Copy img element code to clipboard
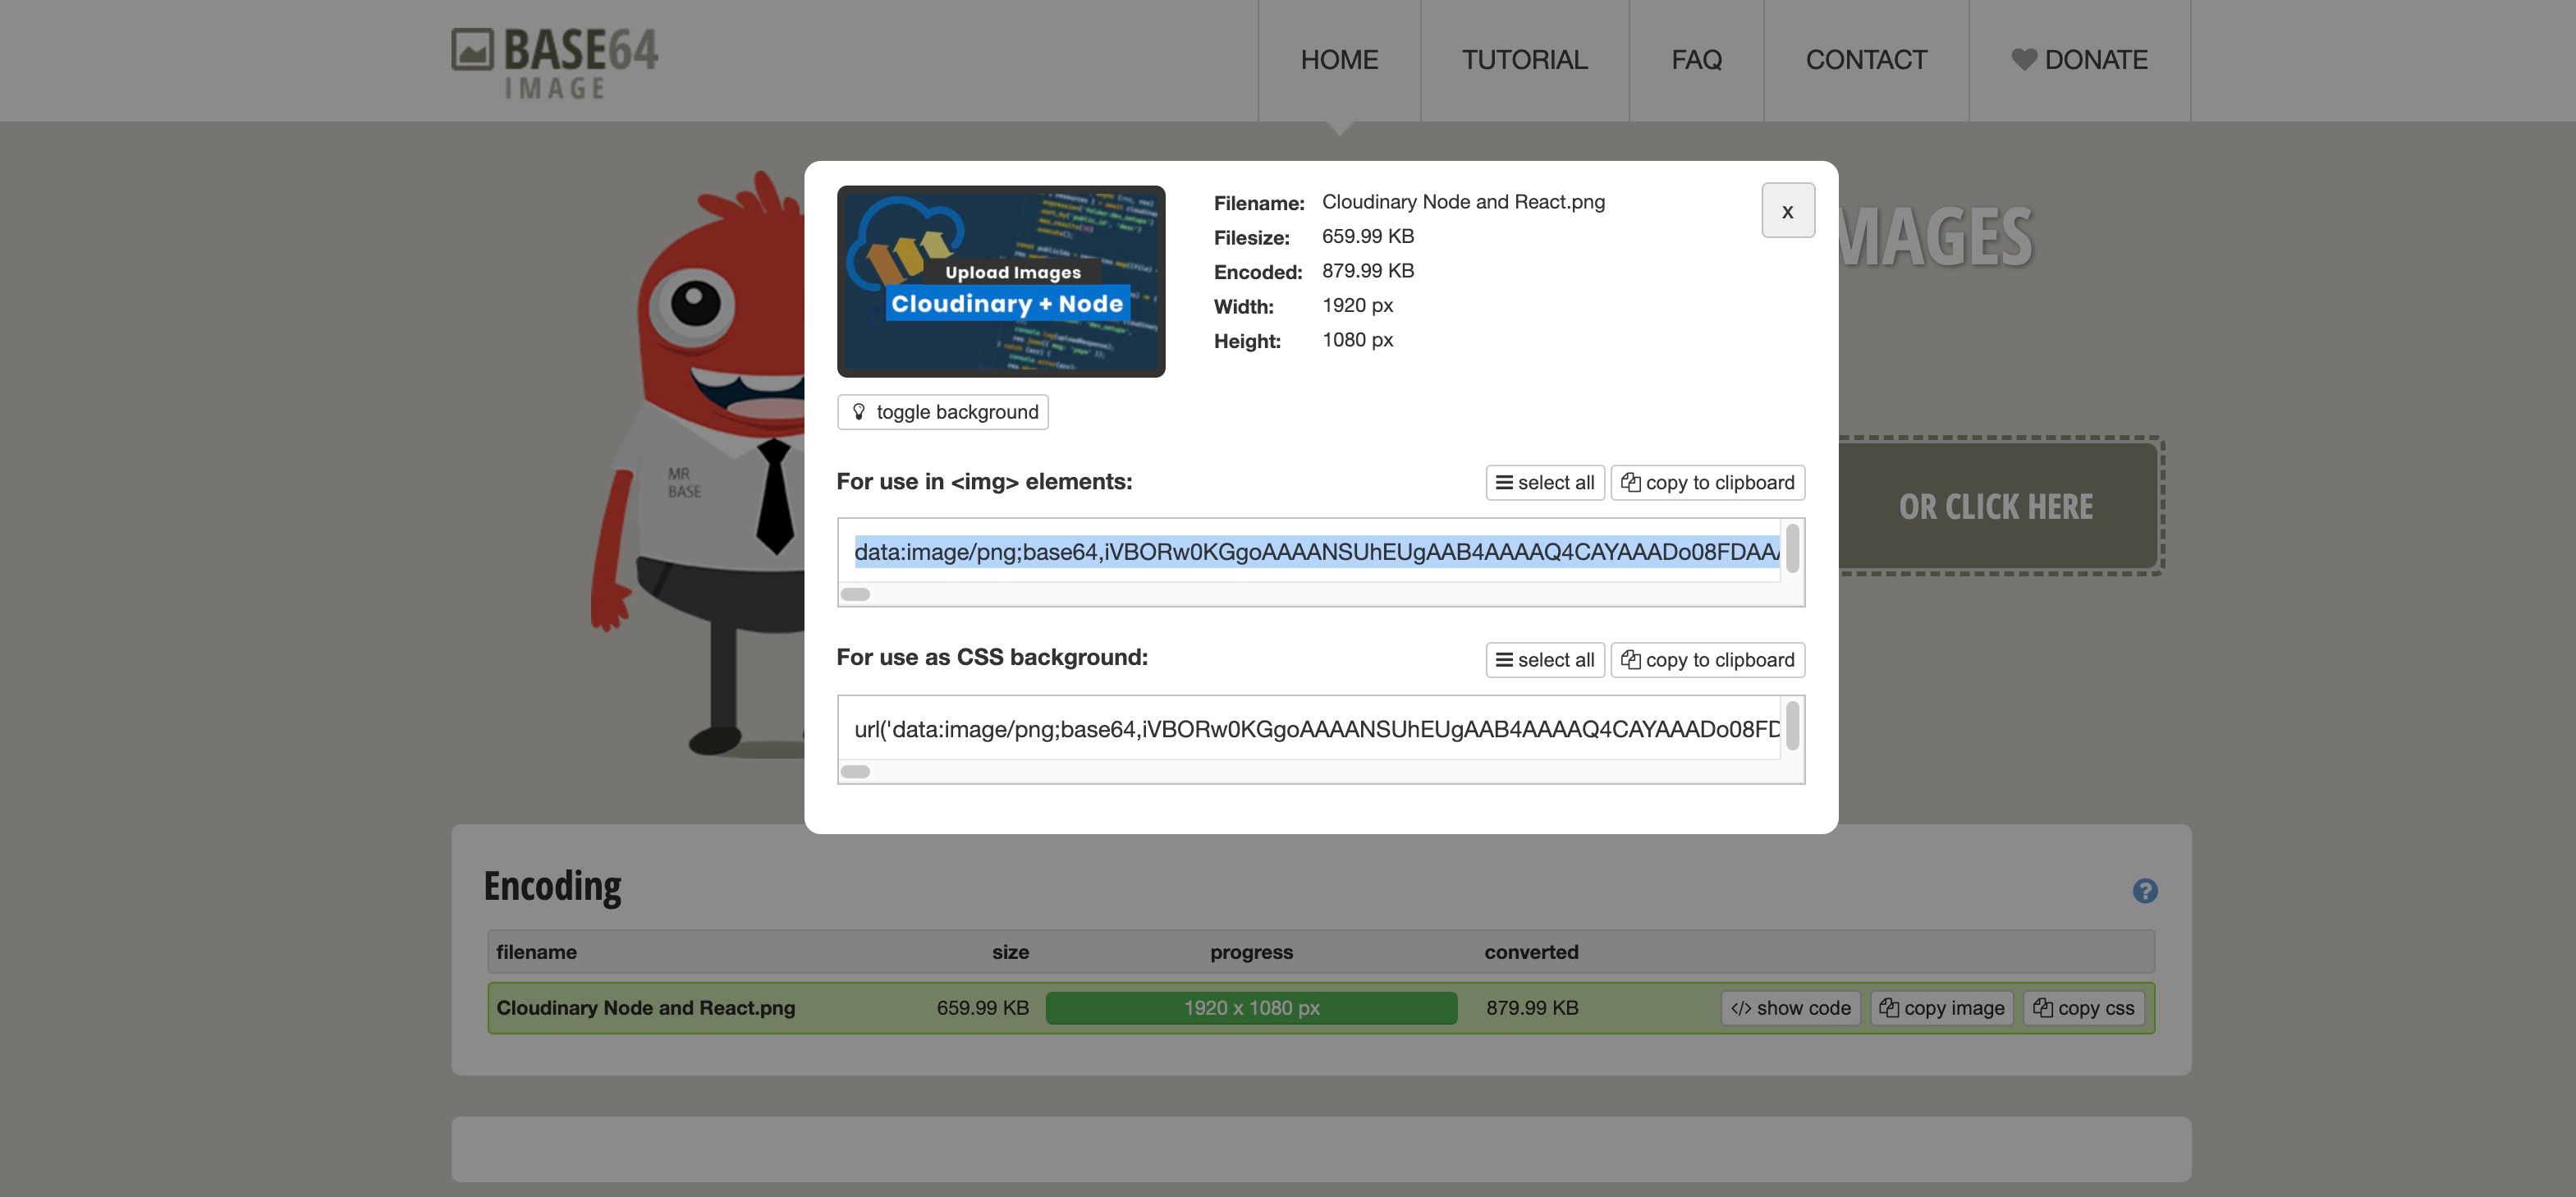This screenshot has height=1197, width=2576. pos(1707,483)
